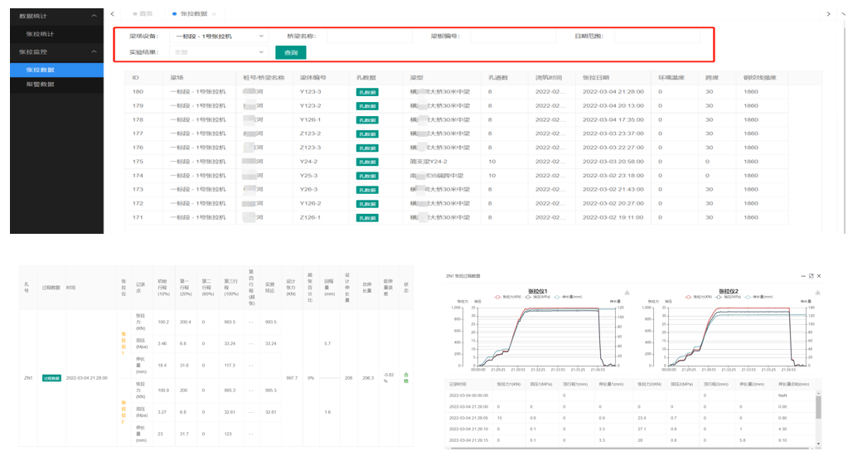Click the 张拉日期 cell 2022-03-04 20:13:00
The height and width of the screenshot is (456, 867).
tap(613, 105)
